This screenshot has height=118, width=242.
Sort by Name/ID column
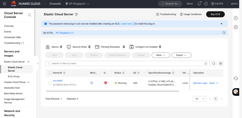pyautogui.click(x=64, y=73)
